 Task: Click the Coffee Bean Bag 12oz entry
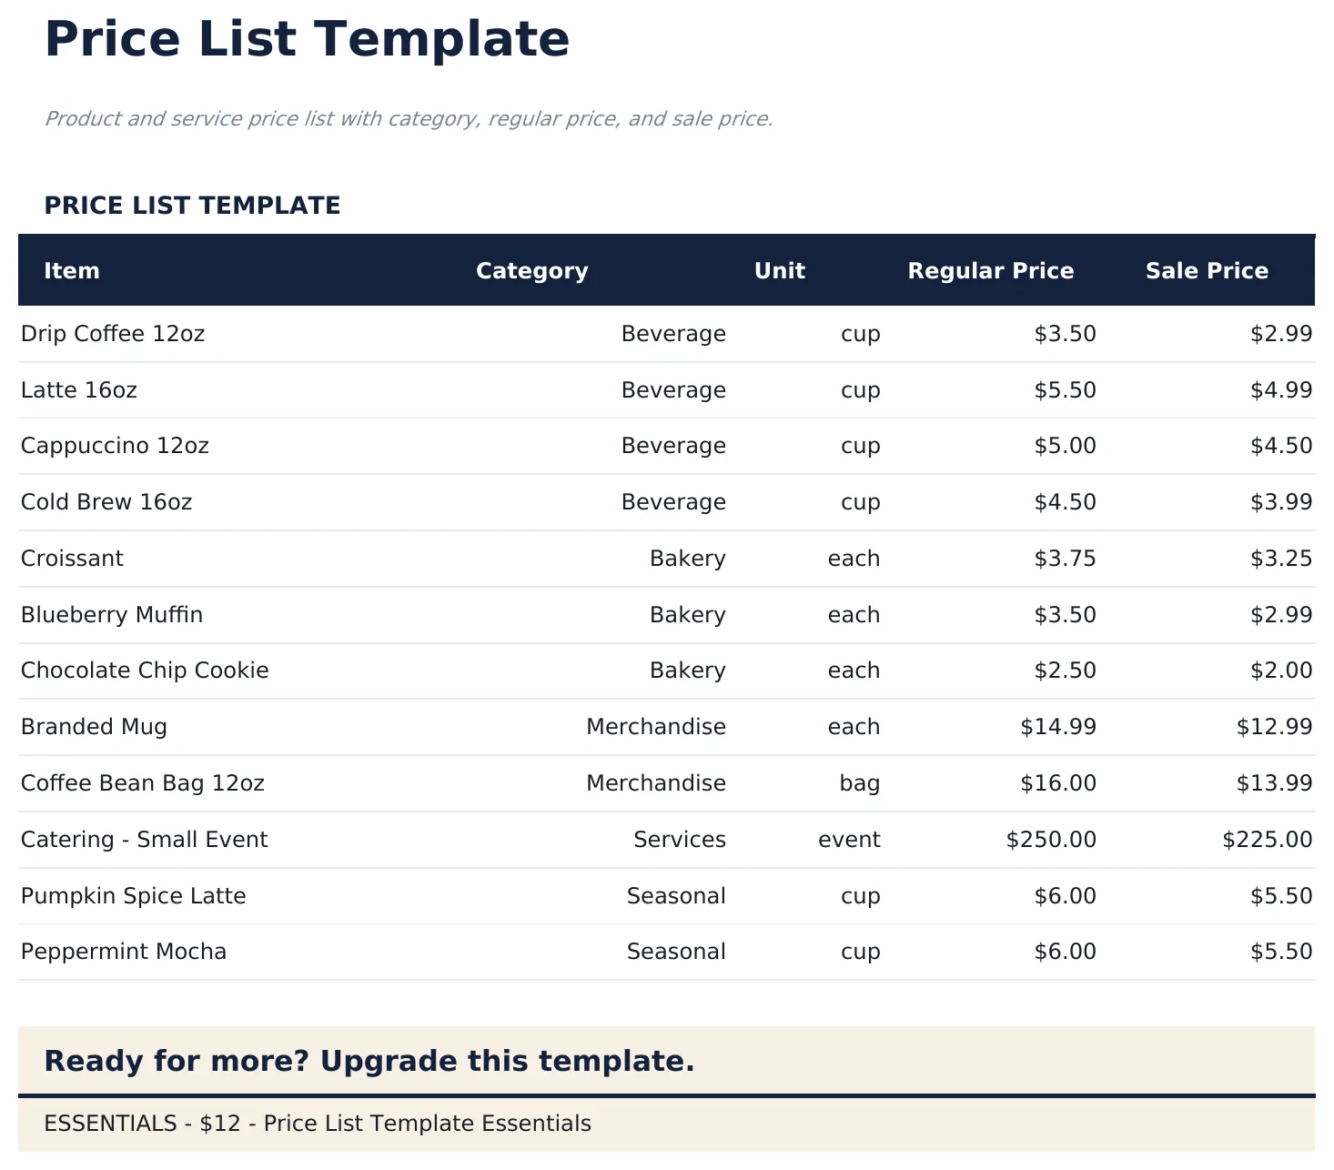143,782
